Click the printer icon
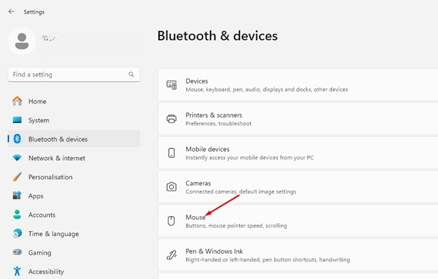Image resolution: width=438 pixels, height=279 pixels. [x=172, y=119]
